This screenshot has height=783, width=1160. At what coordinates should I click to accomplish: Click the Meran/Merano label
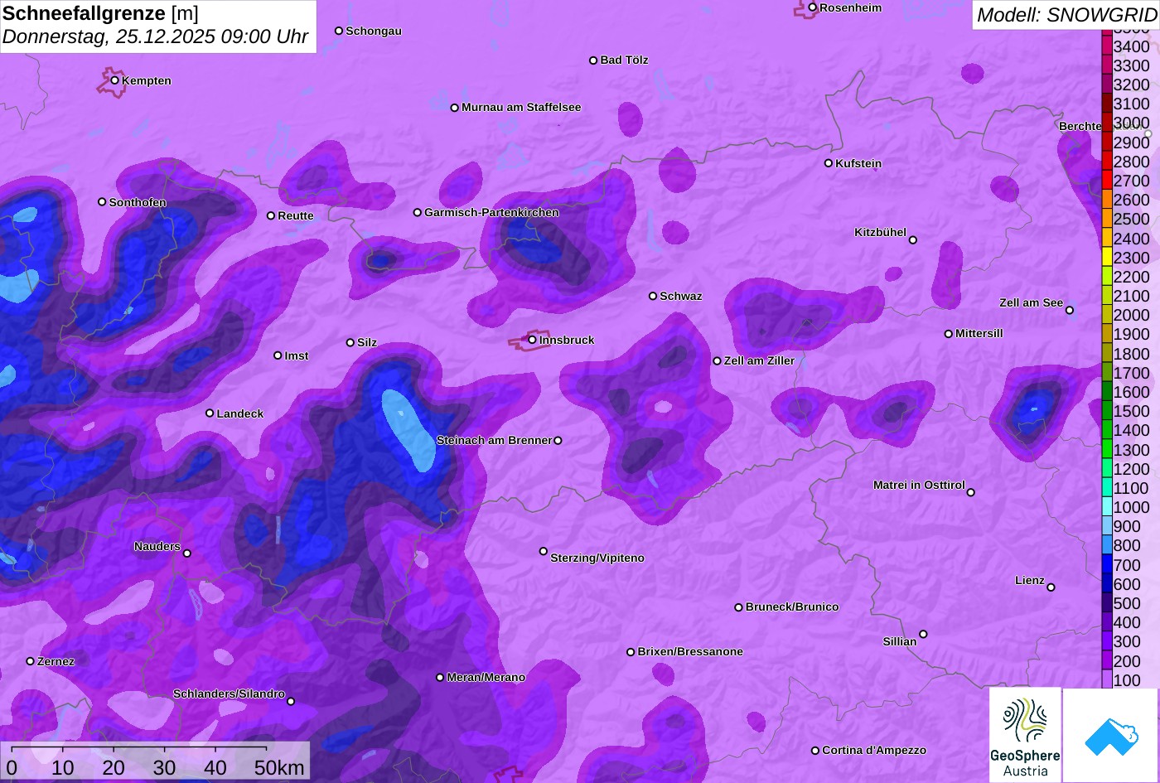click(486, 677)
